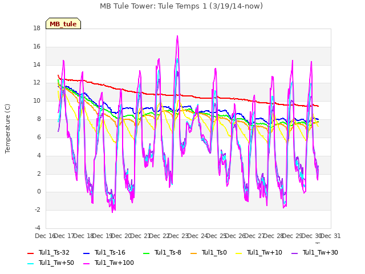Select the Tul1_Tw+10 legend label
The height and width of the screenshot is (274, 365).
[x=265, y=252]
